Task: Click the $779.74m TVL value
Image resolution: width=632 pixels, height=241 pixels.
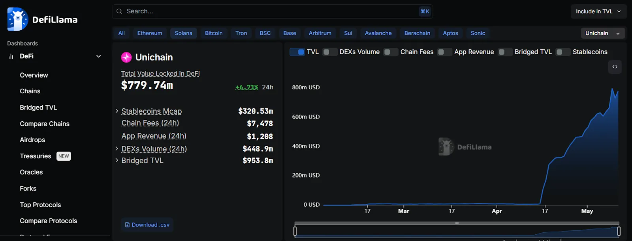Action: point(147,85)
